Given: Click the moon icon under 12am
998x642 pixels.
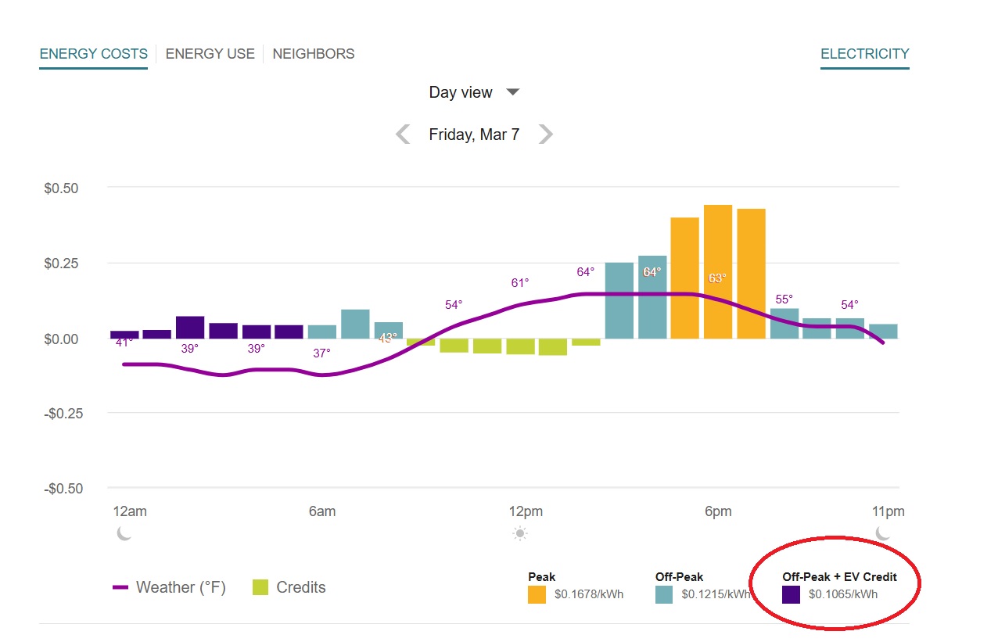Looking at the screenshot, I should click(x=124, y=533).
